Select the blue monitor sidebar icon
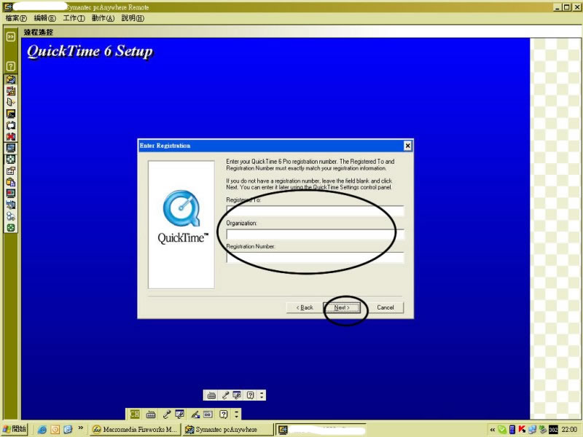 tap(11, 148)
